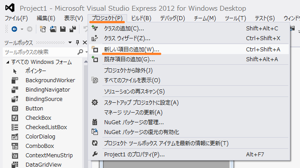Click the Navigate Forward toolbar arrow
Screen dimensions: 300x168
[x=30, y=29]
